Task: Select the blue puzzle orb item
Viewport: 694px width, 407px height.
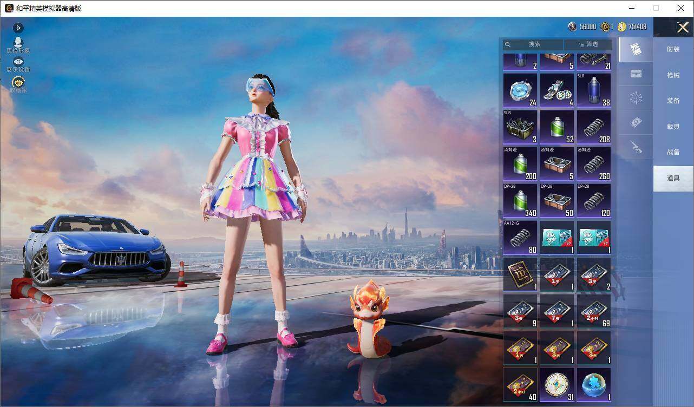Action: tap(594, 385)
